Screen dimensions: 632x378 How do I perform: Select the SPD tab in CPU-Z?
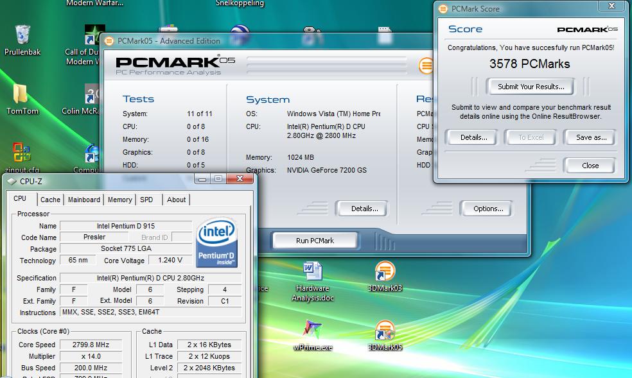tap(146, 200)
